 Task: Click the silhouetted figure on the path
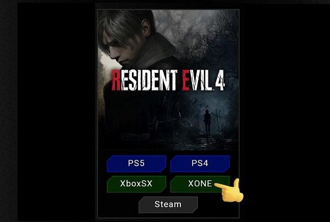coord(207,122)
